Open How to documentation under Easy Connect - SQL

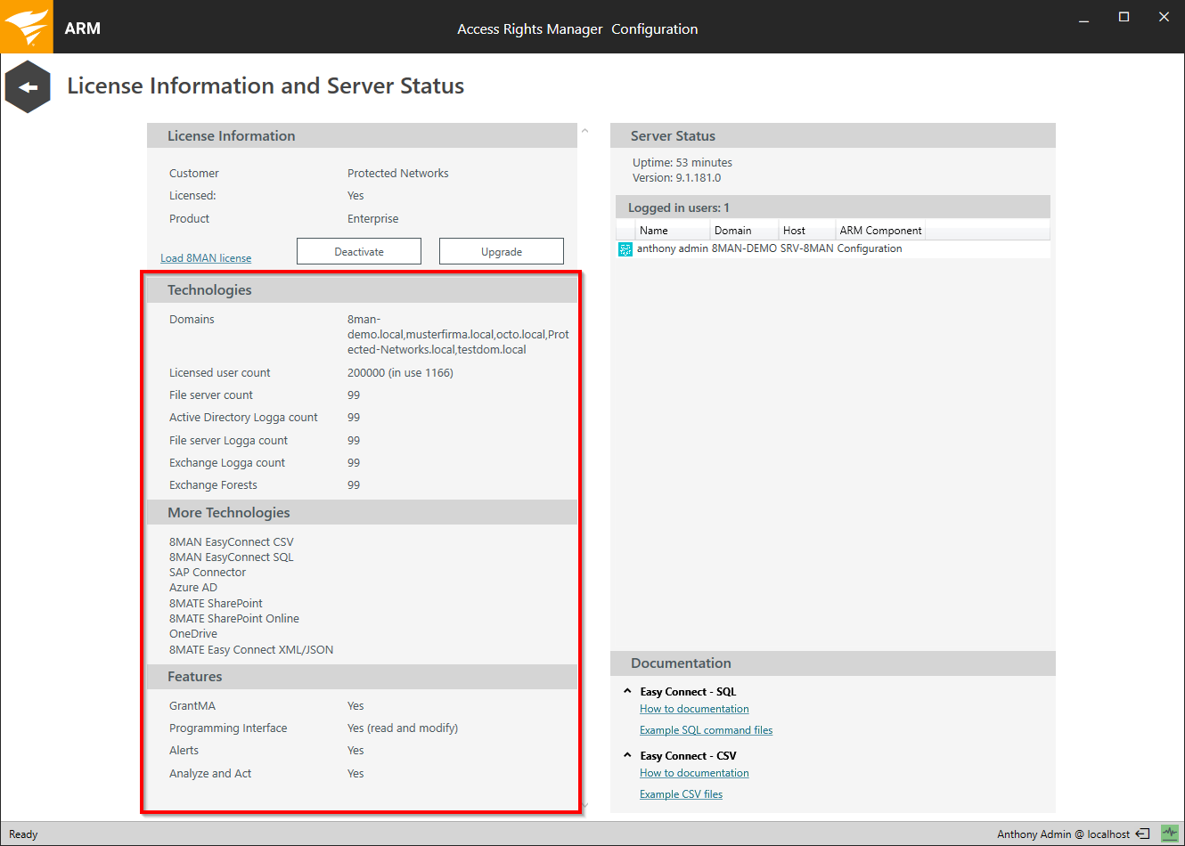pyautogui.click(x=693, y=708)
